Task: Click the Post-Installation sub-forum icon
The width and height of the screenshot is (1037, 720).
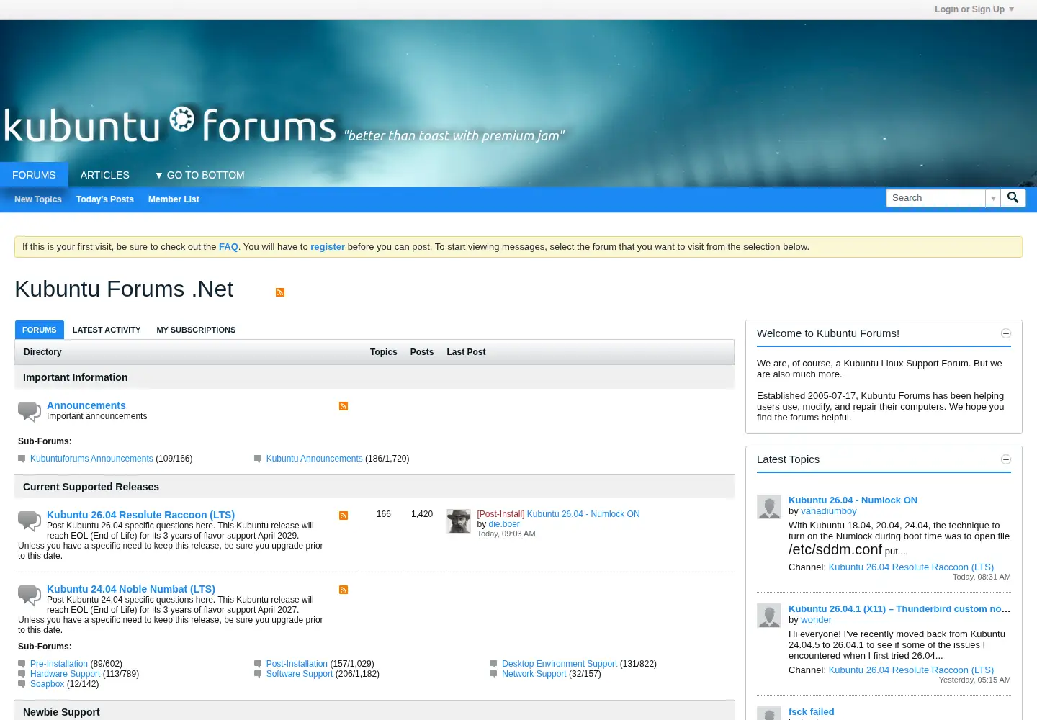Action: (258, 664)
